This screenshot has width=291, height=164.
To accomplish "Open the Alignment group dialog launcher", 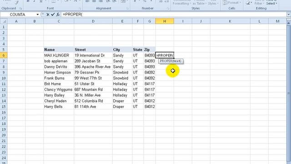I will [x=127, y=9].
